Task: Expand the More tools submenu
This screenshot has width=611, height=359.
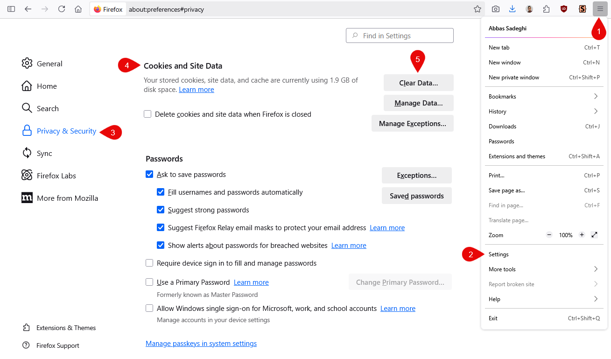Action: coord(543,269)
